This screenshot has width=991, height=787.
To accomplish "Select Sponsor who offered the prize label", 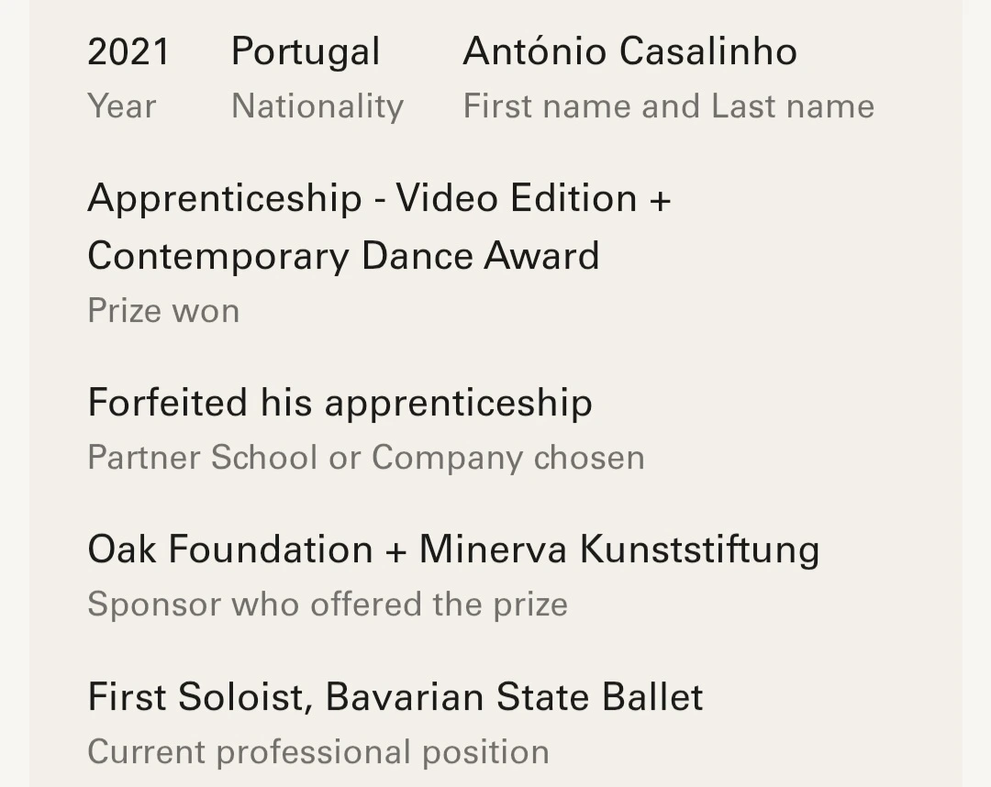I will tap(327, 604).
